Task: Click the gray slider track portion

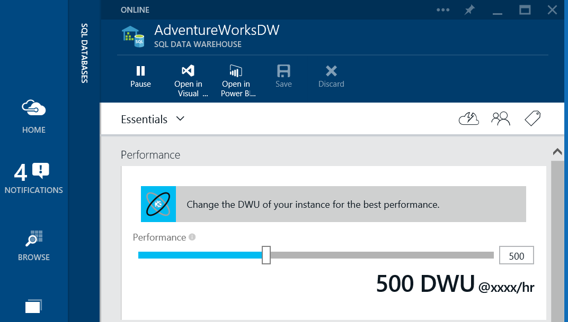Action: point(382,255)
